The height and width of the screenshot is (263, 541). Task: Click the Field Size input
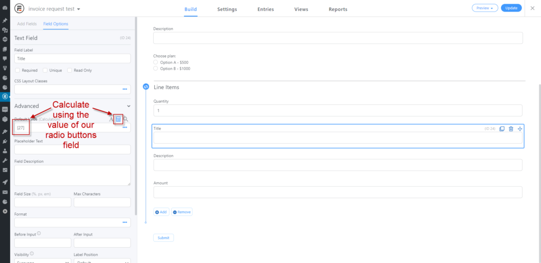tap(43, 202)
